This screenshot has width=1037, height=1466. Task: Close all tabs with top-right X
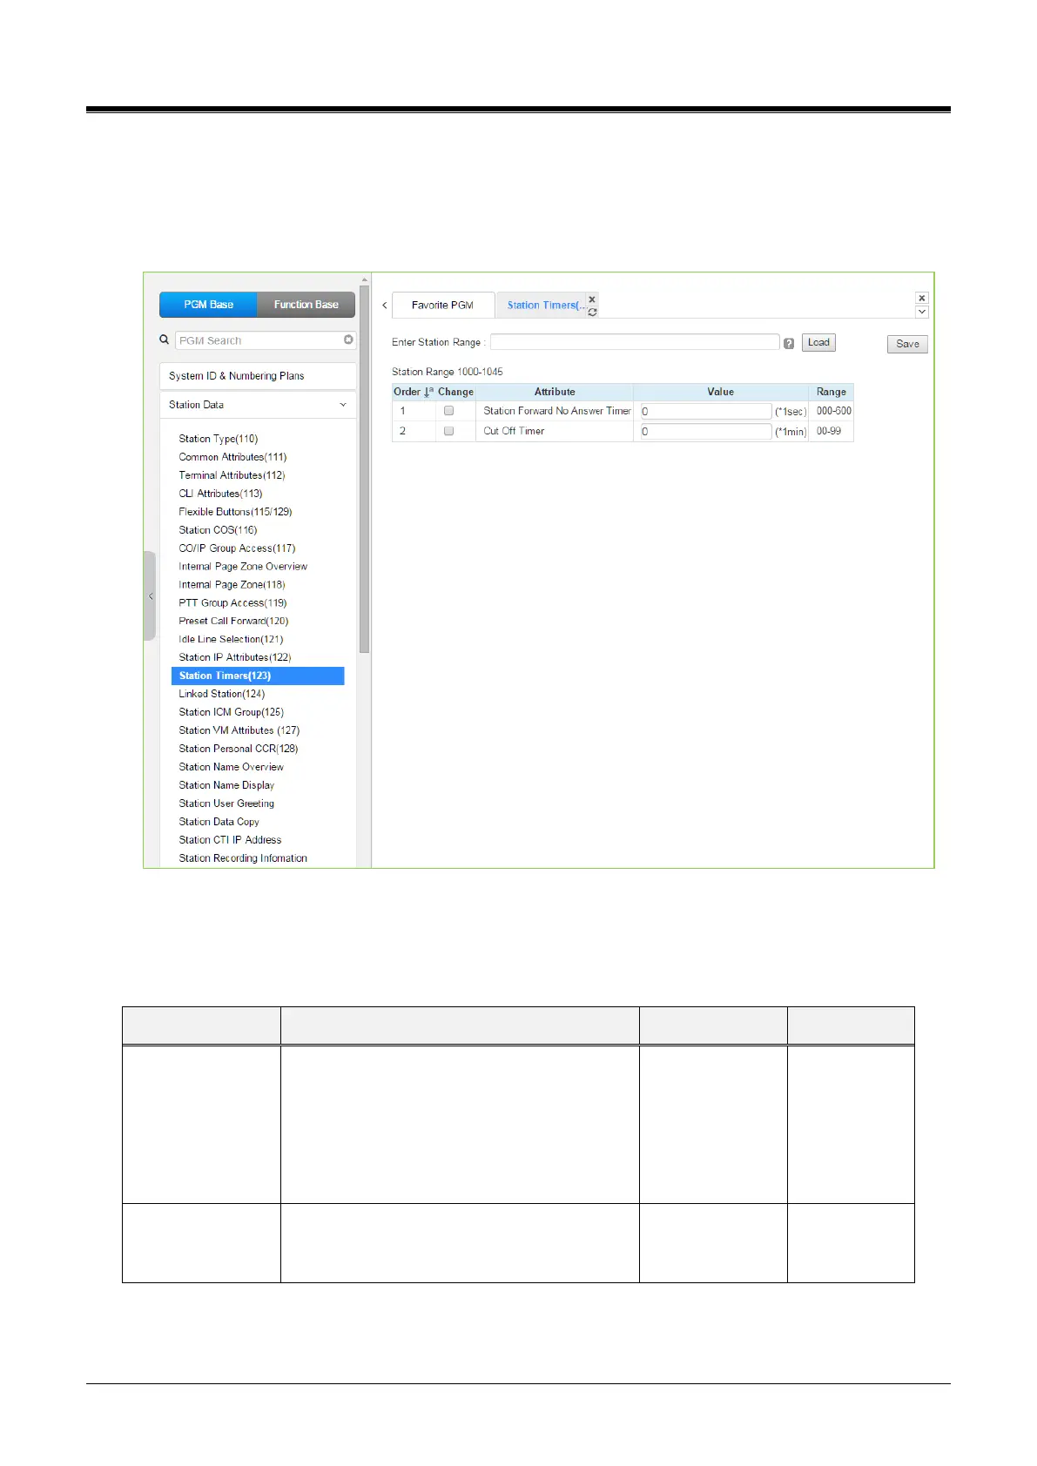tap(922, 298)
